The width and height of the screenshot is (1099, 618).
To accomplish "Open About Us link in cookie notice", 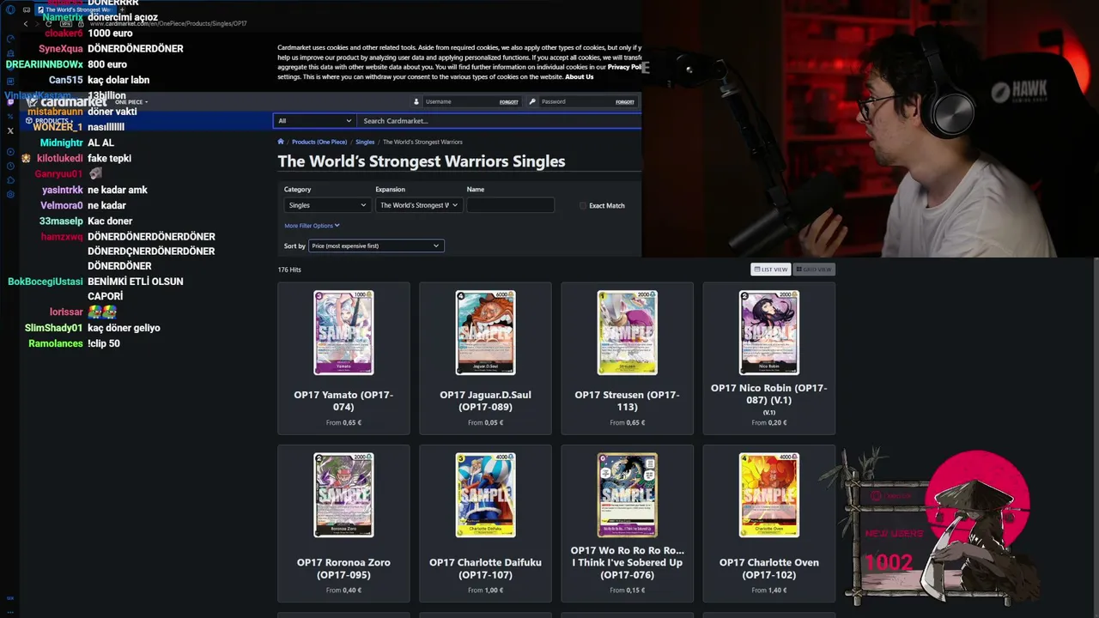I will pyautogui.click(x=579, y=77).
